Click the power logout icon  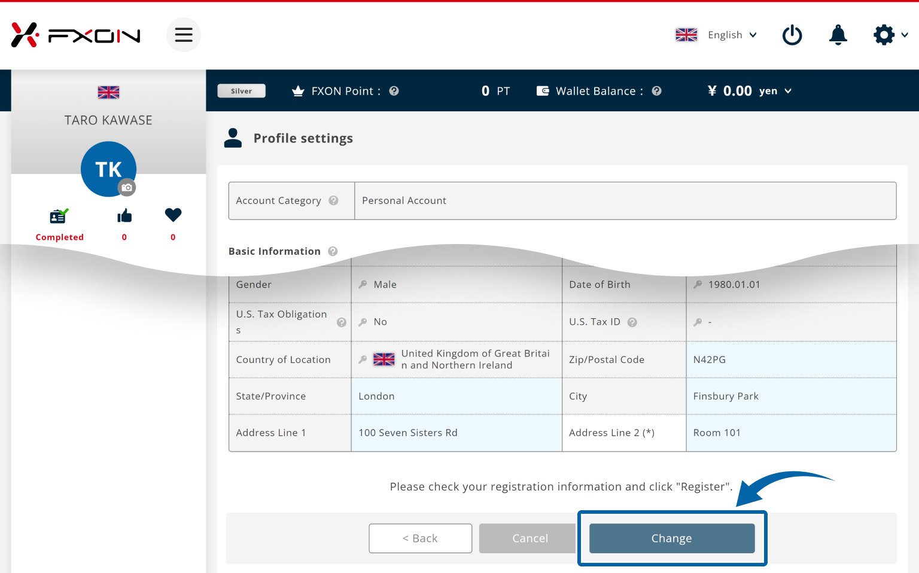[x=792, y=35]
